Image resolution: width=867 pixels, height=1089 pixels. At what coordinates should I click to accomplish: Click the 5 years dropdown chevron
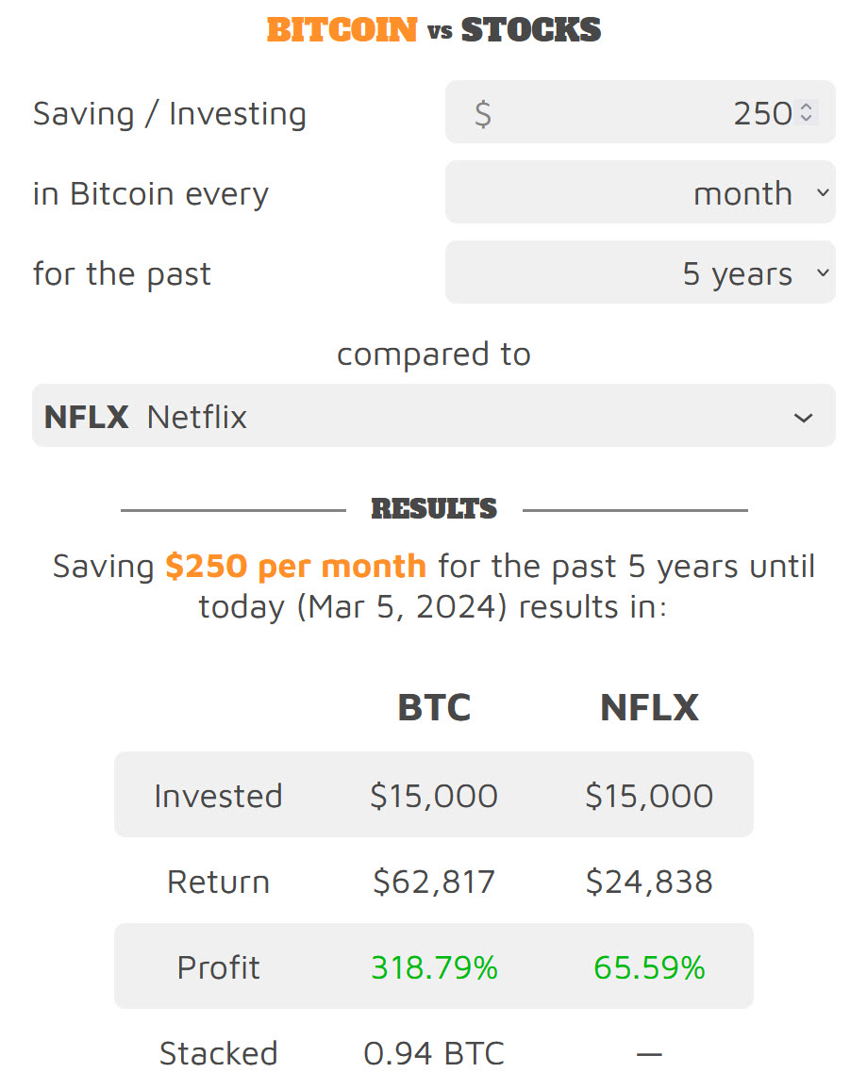click(822, 273)
